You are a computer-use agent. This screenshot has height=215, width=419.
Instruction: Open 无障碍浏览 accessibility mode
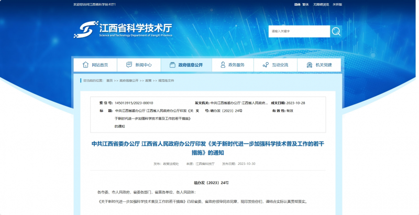pyautogui.click(x=321, y=5)
